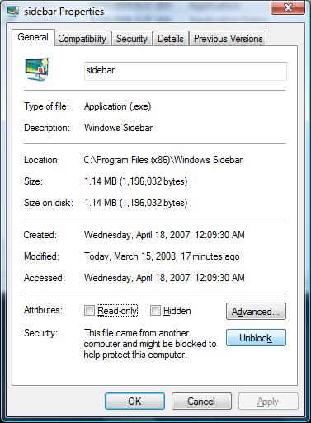Click the location path C:\Program Files (x86)\Windows Sidebar
Viewport: 311px width, 423px height.
163,160
